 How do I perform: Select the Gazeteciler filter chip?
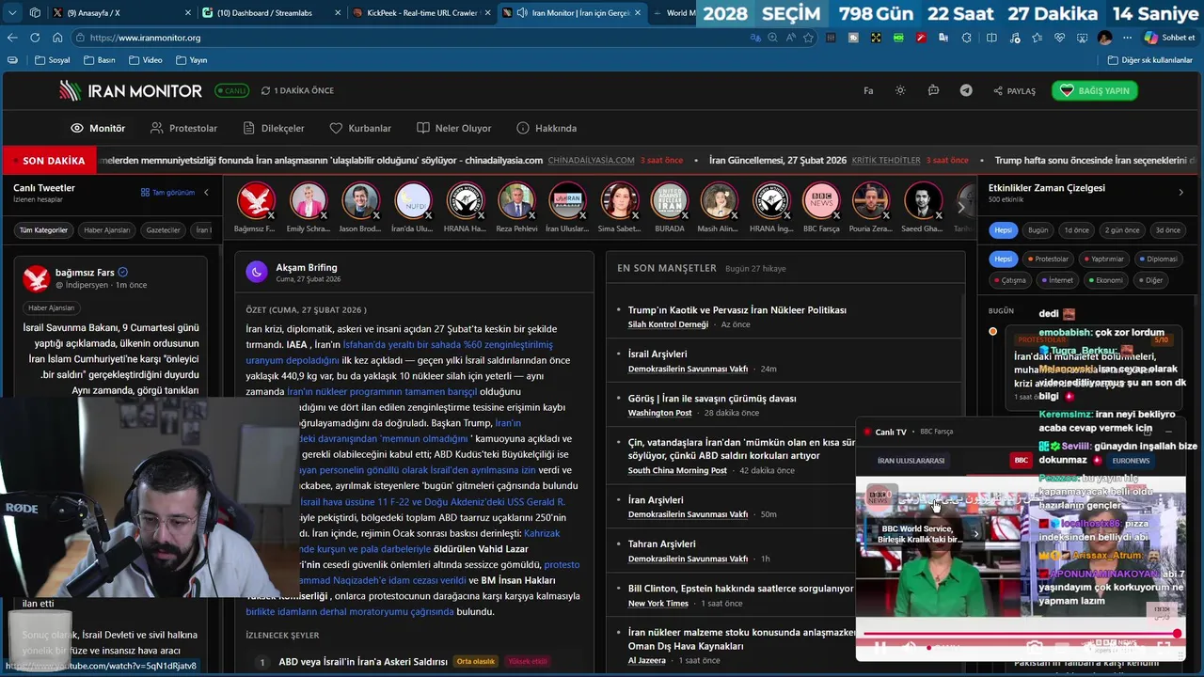[164, 230]
